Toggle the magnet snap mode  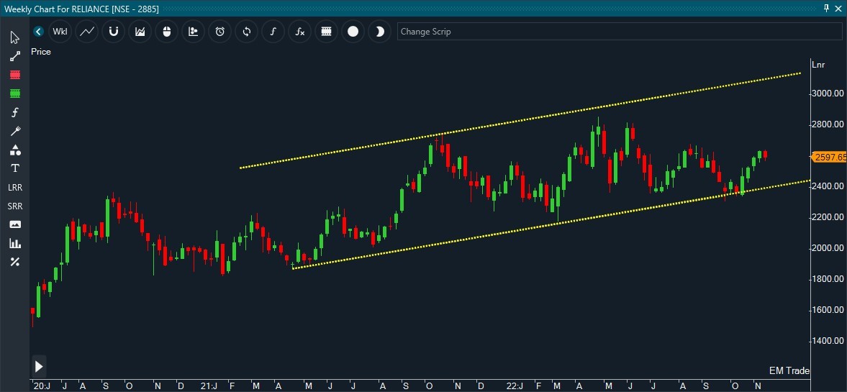(114, 32)
